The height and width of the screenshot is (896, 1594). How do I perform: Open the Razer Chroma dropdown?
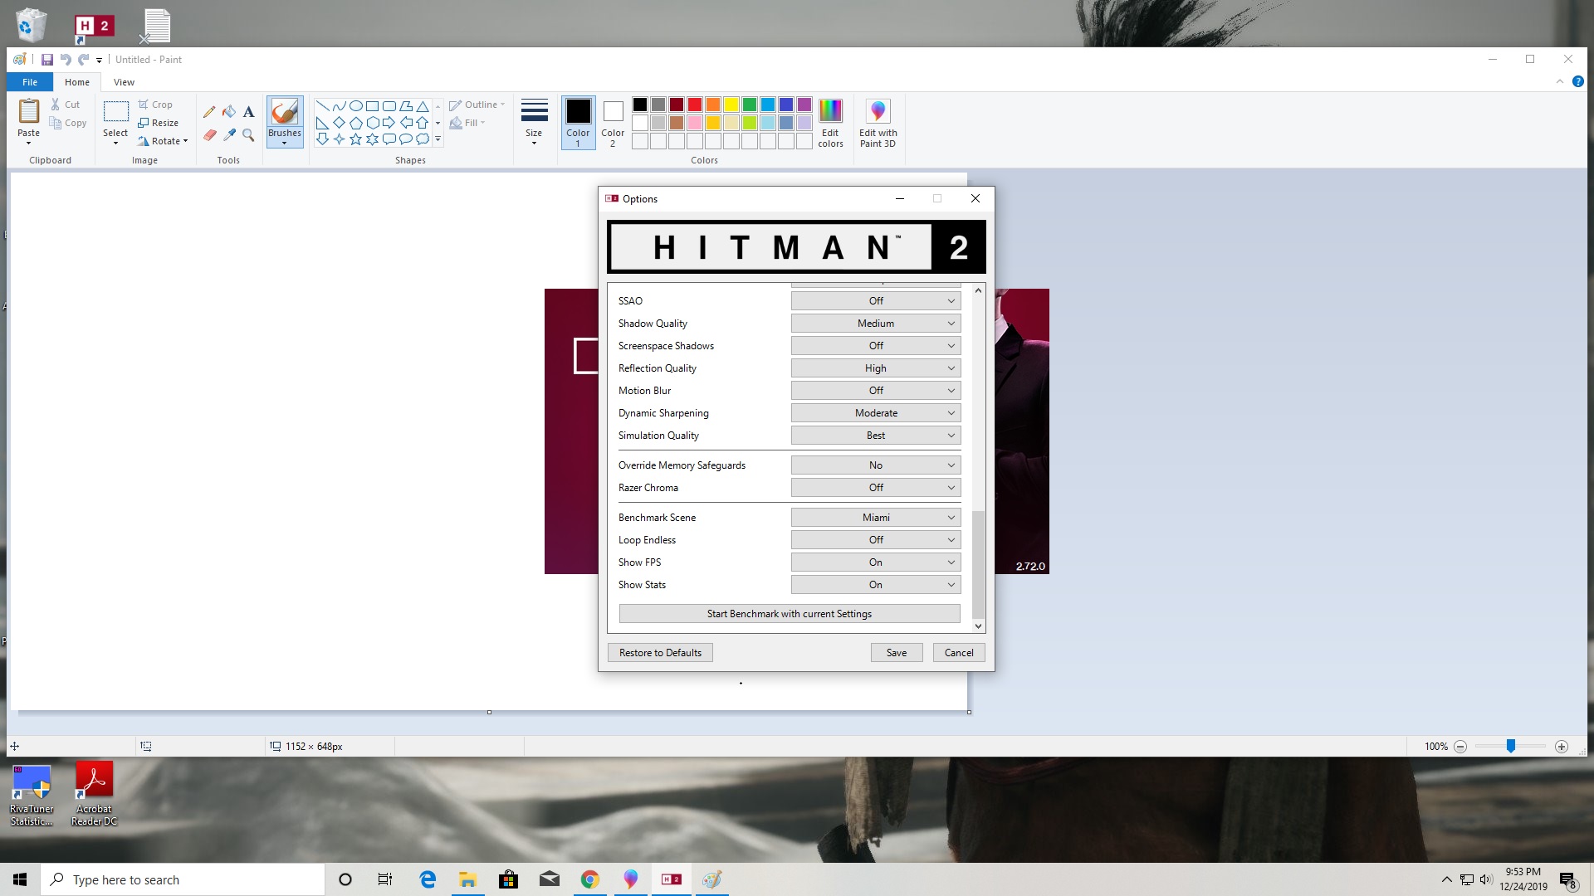[876, 488]
